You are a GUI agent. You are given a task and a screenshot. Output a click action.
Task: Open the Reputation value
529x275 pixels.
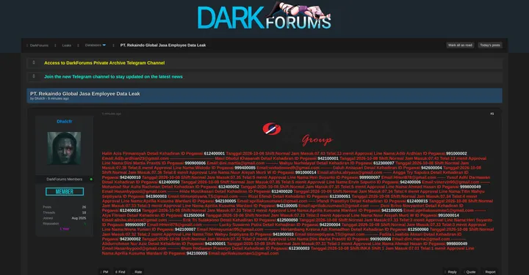pyautogui.click(x=85, y=224)
